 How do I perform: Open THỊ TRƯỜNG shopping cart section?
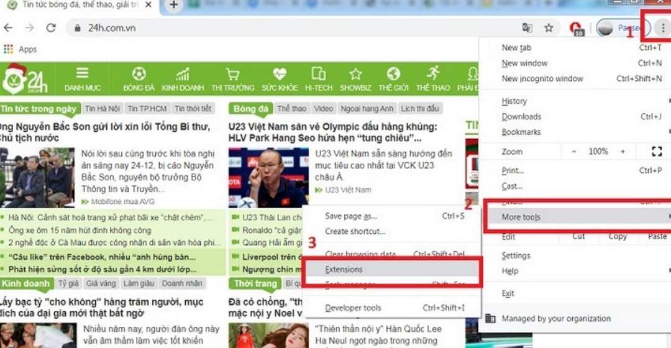click(232, 74)
